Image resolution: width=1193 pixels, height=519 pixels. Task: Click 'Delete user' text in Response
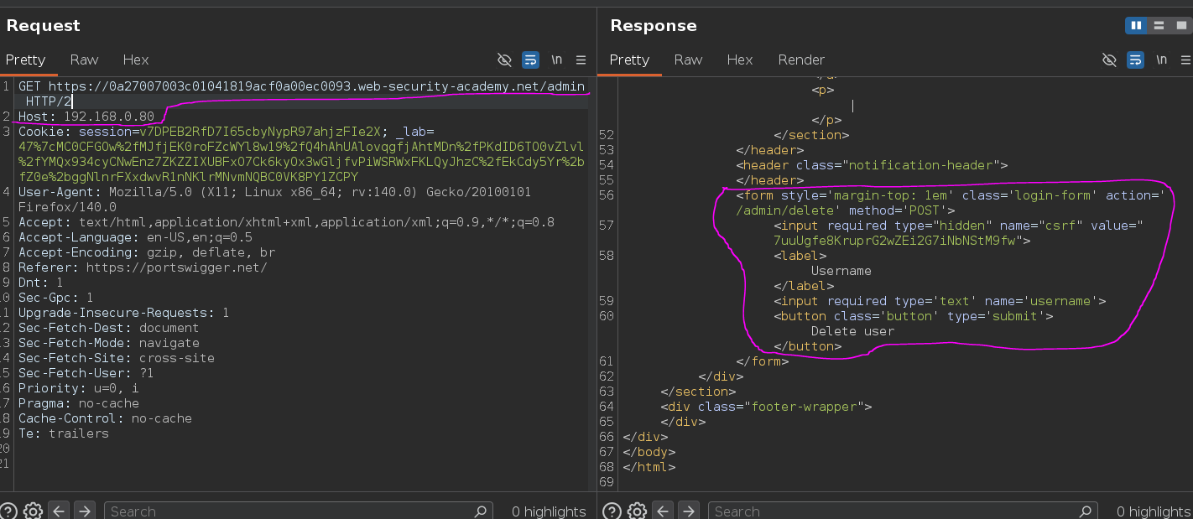coord(852,331)
